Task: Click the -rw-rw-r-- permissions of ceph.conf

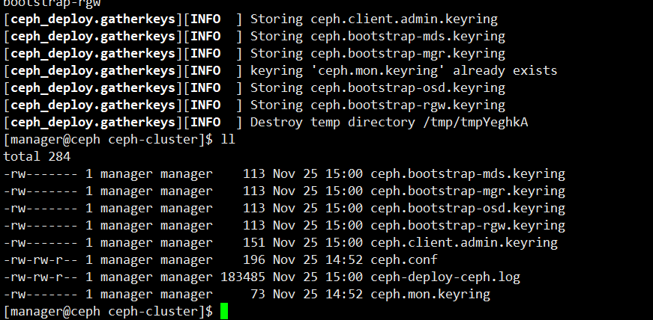Action: click(40, 260)
